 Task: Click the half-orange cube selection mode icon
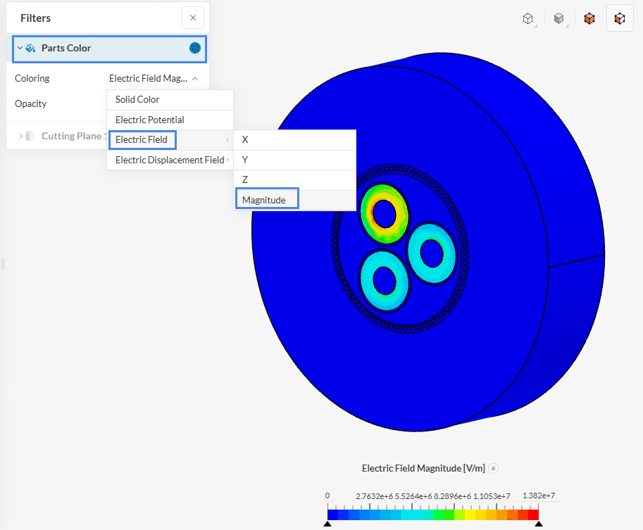coord(620,19)
